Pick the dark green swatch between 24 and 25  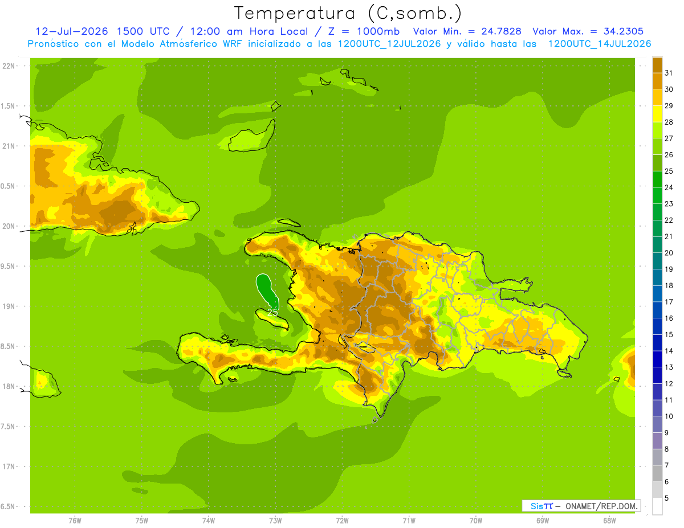(x=657, y=179)
